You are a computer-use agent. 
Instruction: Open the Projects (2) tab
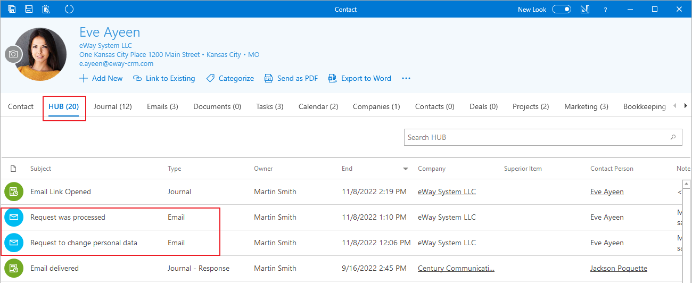[x=531, y=106]
